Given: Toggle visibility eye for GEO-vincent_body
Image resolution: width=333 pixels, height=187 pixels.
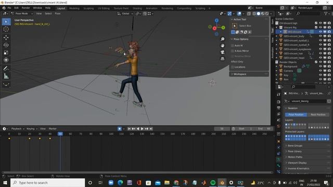Looking at the screenshot, I should [321, 36].
